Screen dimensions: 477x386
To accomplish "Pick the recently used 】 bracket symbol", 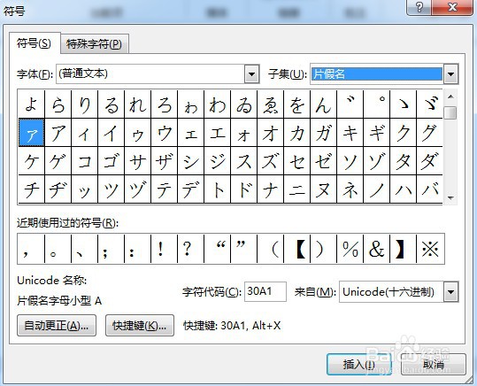I will (x=403, y=249).
